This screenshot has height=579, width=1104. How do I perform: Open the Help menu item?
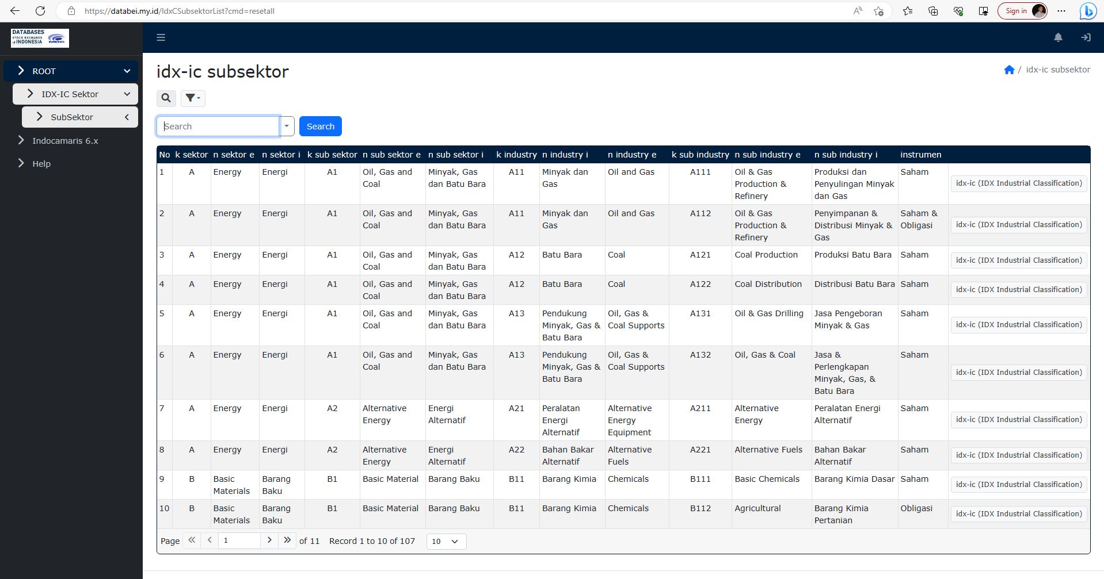(x=41, y=164)
